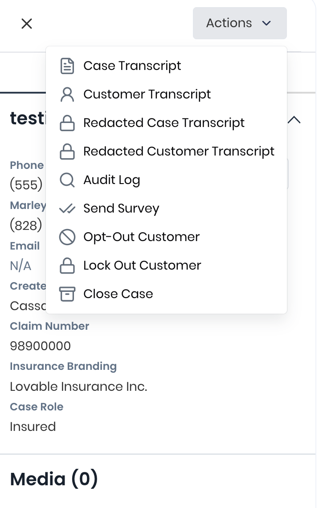The height and width of the screenshot is (508, 319).
Task: Click the Redacted Customer Transcript lock icon
Action: coord(67,152)
